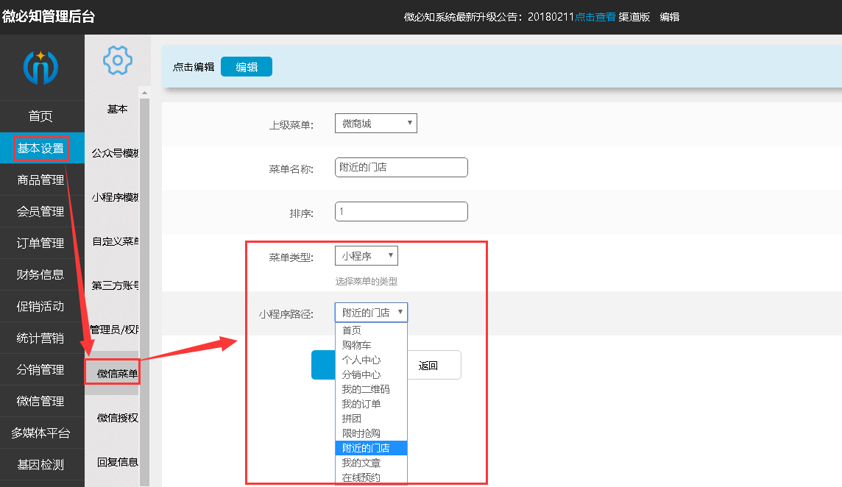The height and width of the screenshot is (487, 842).
Task: Open the 会员管理 section
Action: [42, 211]
